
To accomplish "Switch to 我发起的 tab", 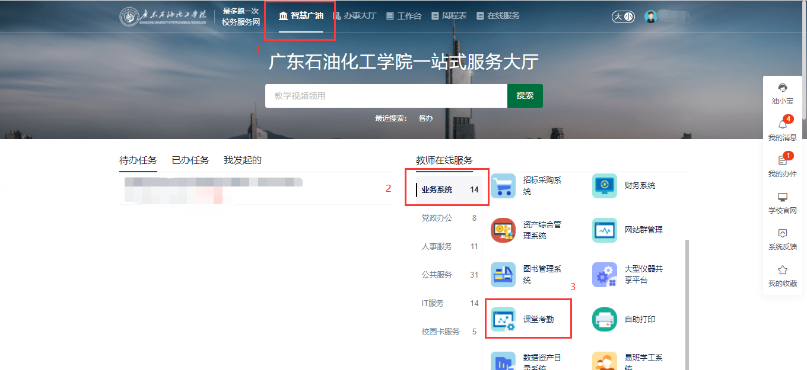I will tap(243, 160).
